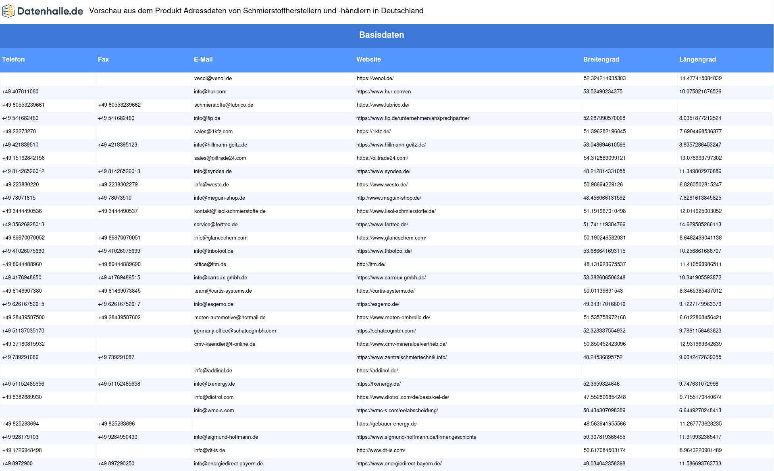
Task: Select the Fax column header
Action: [x=103, y=59]
